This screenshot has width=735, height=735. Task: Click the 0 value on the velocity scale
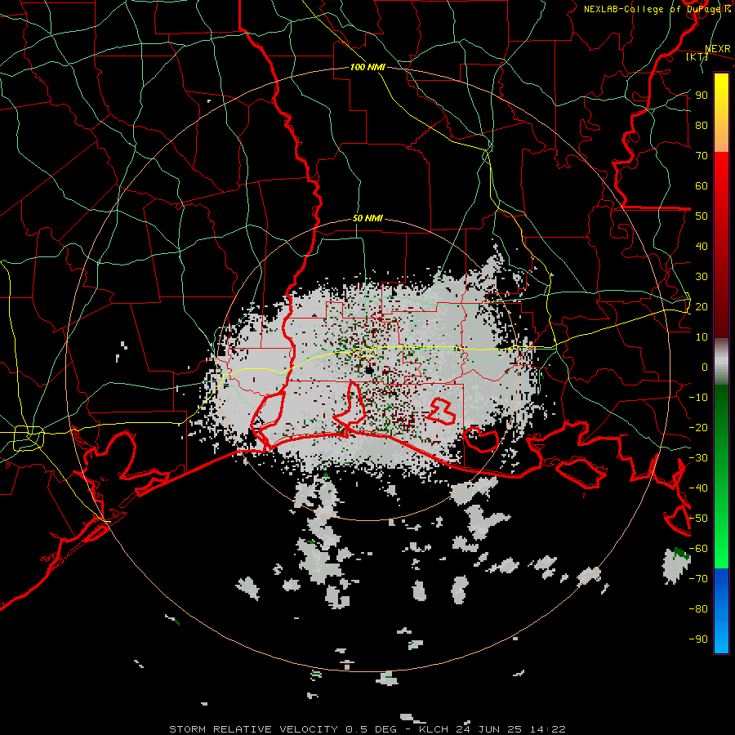[x=705, y=367]
